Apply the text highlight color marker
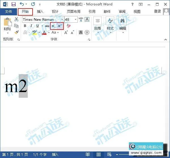170x158 pixels. pos(35,32)
